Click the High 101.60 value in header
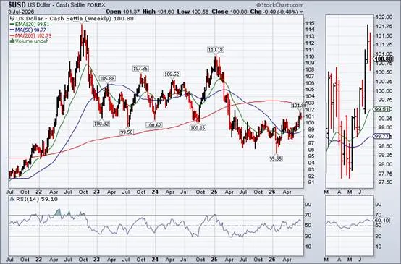 [159, 12]
